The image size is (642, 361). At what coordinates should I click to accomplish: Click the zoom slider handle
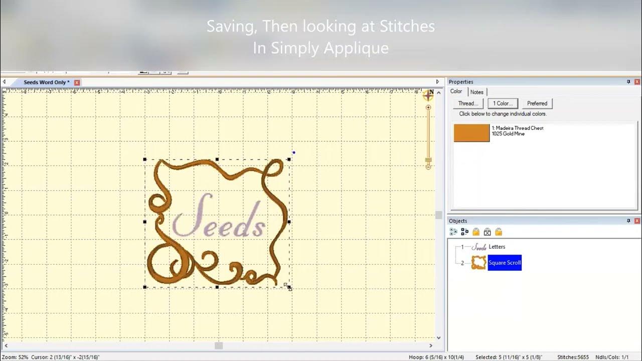point(428,160)
